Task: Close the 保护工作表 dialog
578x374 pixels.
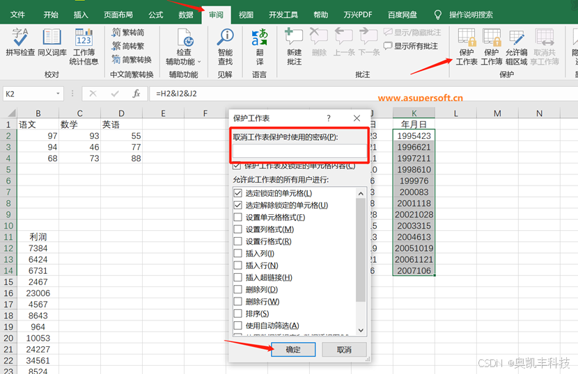Action: 357,118
